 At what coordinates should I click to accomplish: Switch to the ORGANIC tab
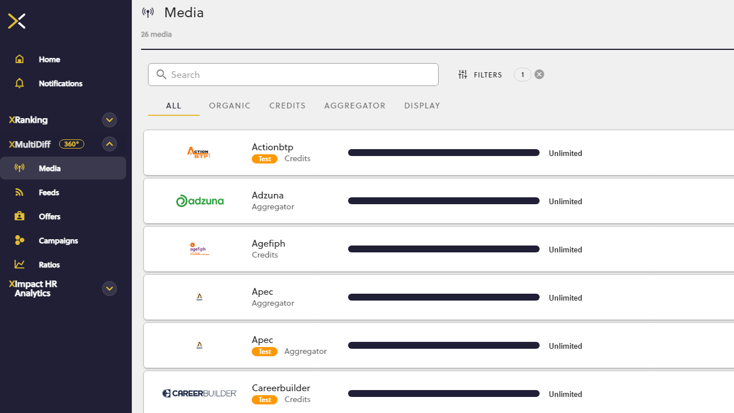coord(230,106)
